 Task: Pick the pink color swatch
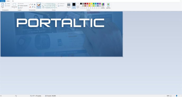(87, 6)
